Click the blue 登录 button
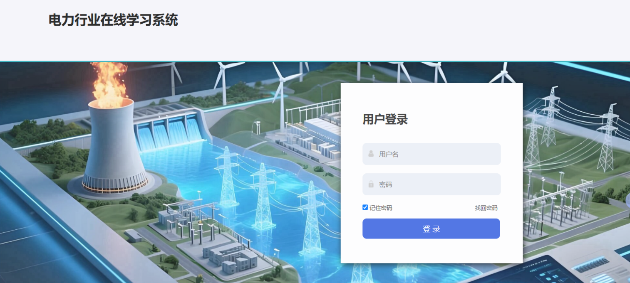 431,229
